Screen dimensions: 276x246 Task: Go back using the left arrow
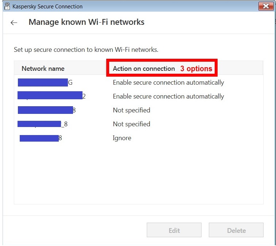14,23
